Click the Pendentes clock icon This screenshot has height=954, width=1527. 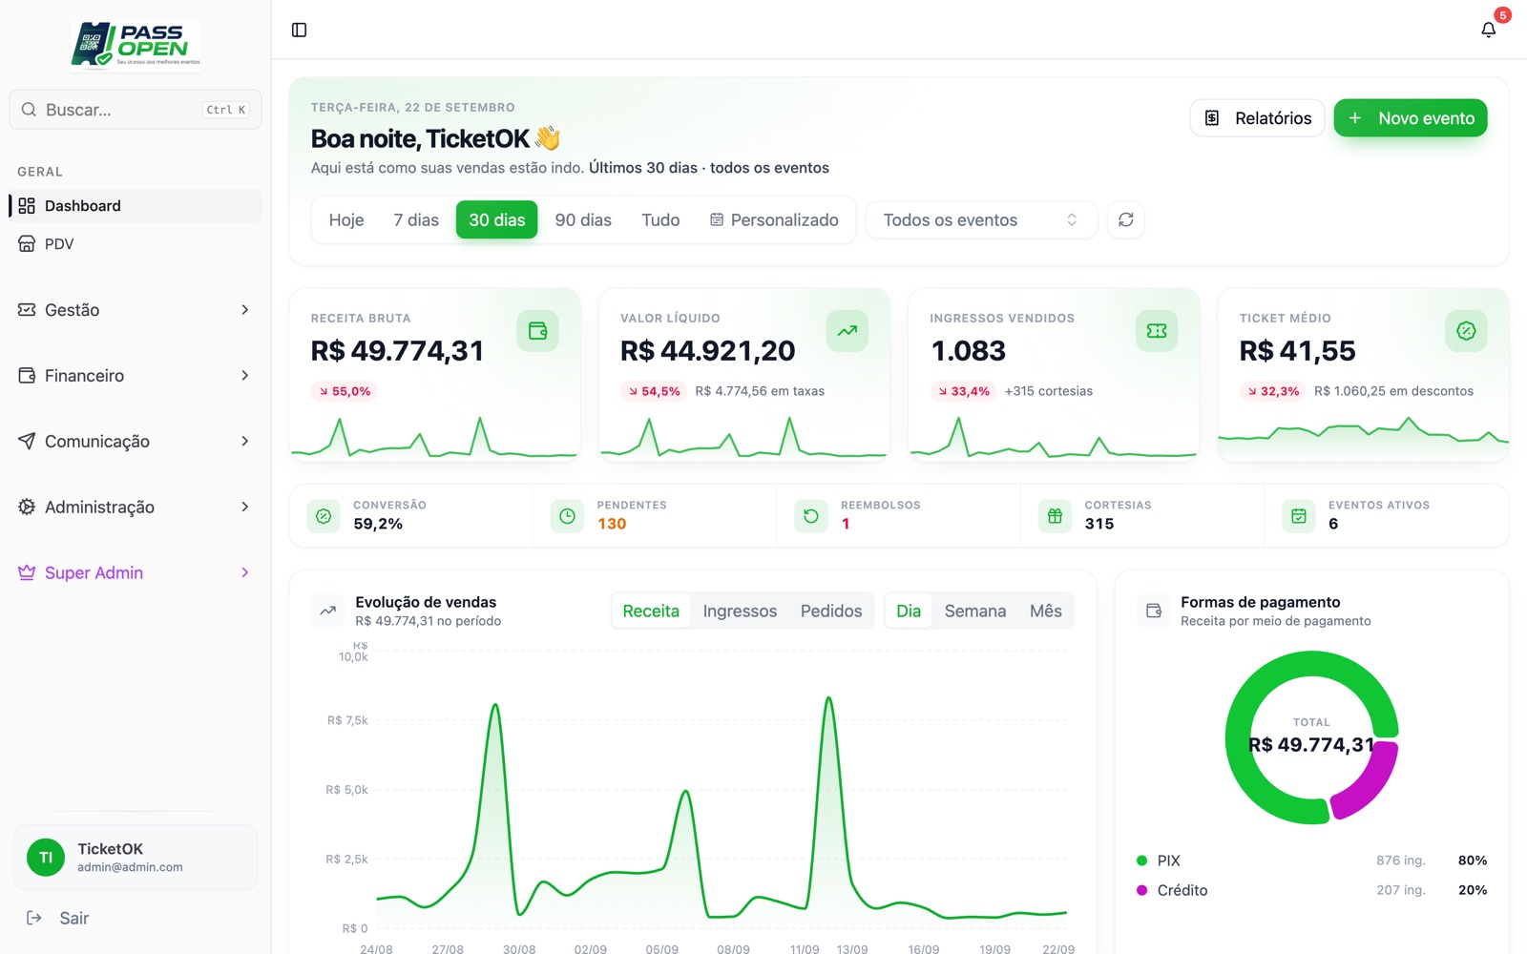567,516
